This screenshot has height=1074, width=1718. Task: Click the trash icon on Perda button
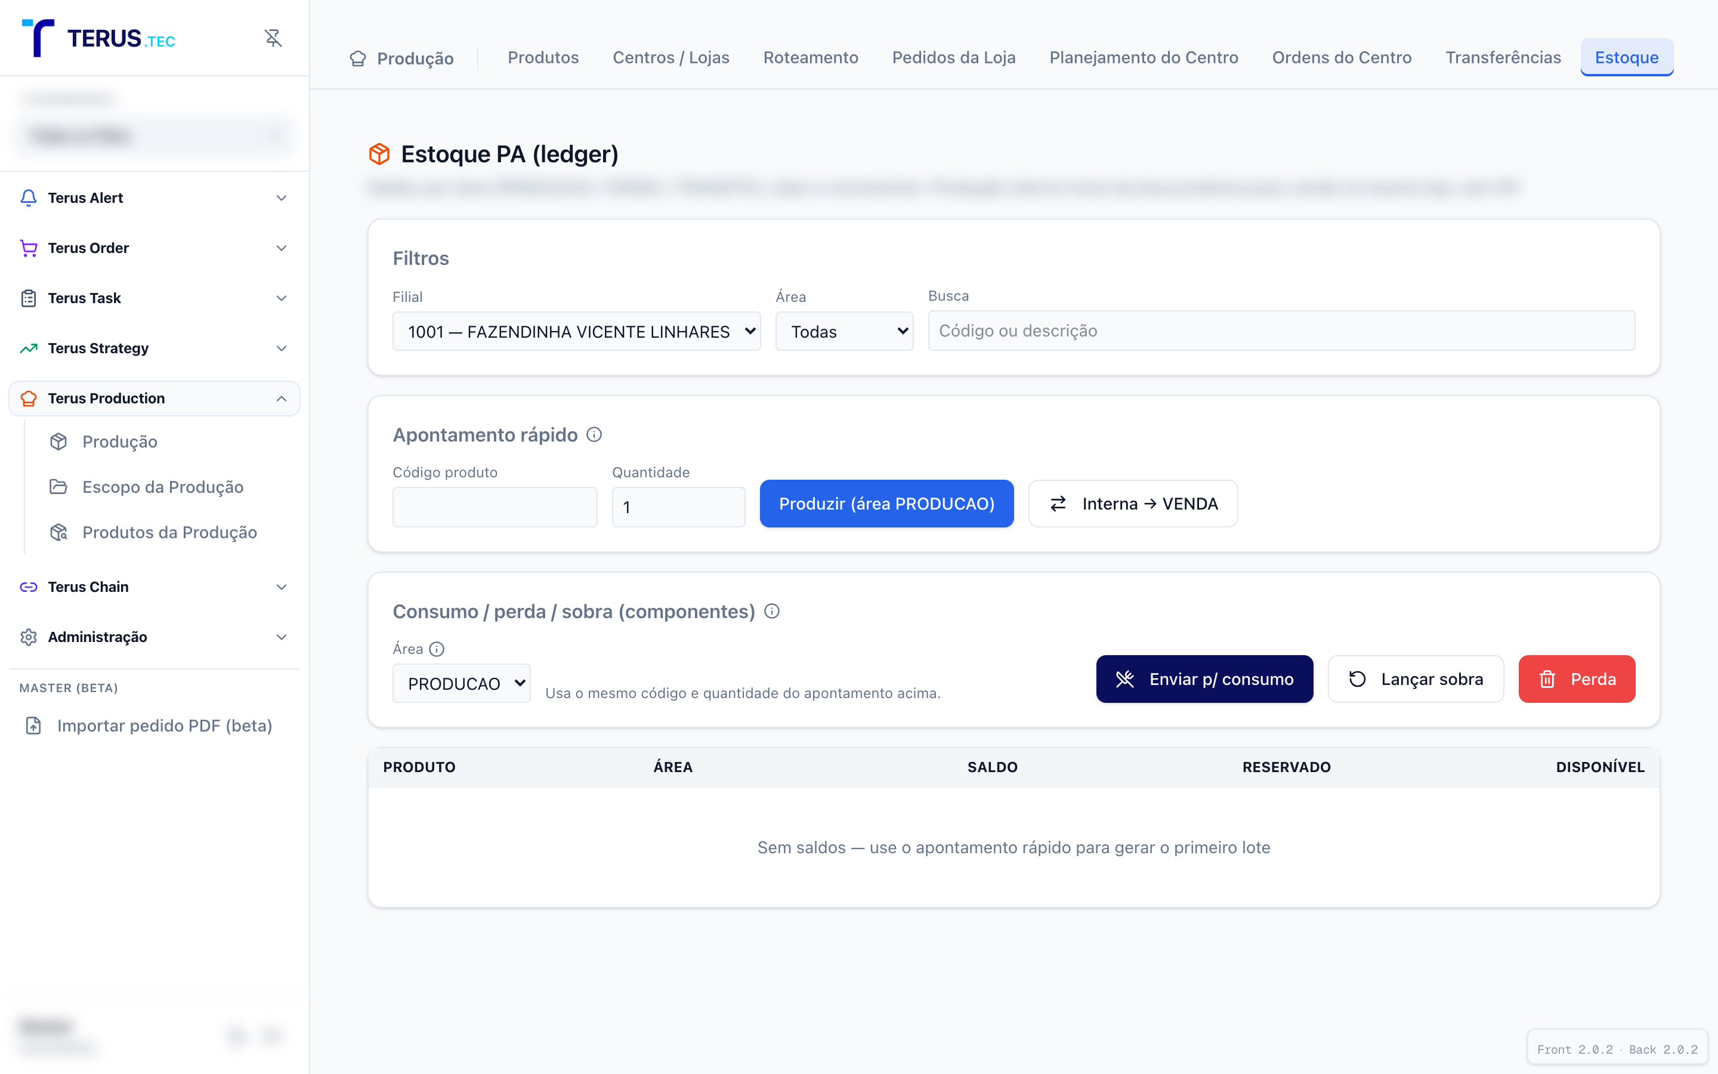point(1547,680)
